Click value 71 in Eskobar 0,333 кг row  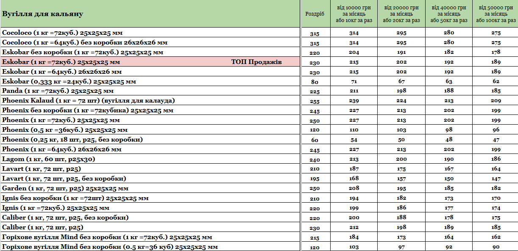point(354,81)
